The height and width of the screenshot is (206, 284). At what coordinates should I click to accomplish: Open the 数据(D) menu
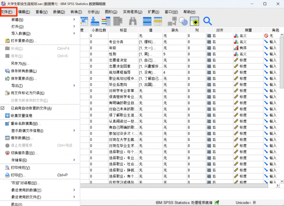[x=59, y=12]
